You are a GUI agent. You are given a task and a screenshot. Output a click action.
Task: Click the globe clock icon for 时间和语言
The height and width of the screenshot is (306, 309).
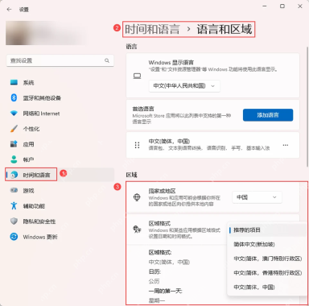click(14, 175)
